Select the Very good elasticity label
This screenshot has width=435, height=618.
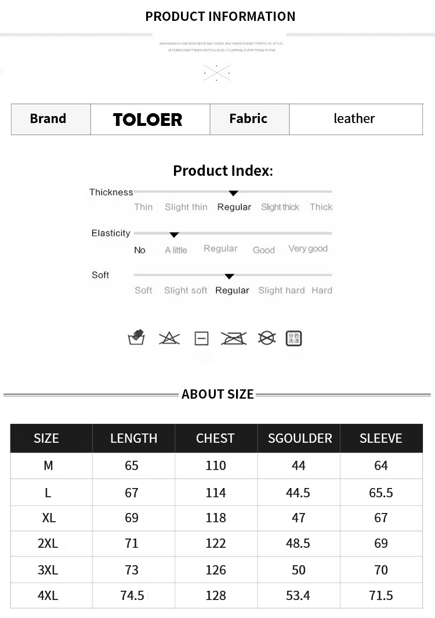[x=308, y=249]
